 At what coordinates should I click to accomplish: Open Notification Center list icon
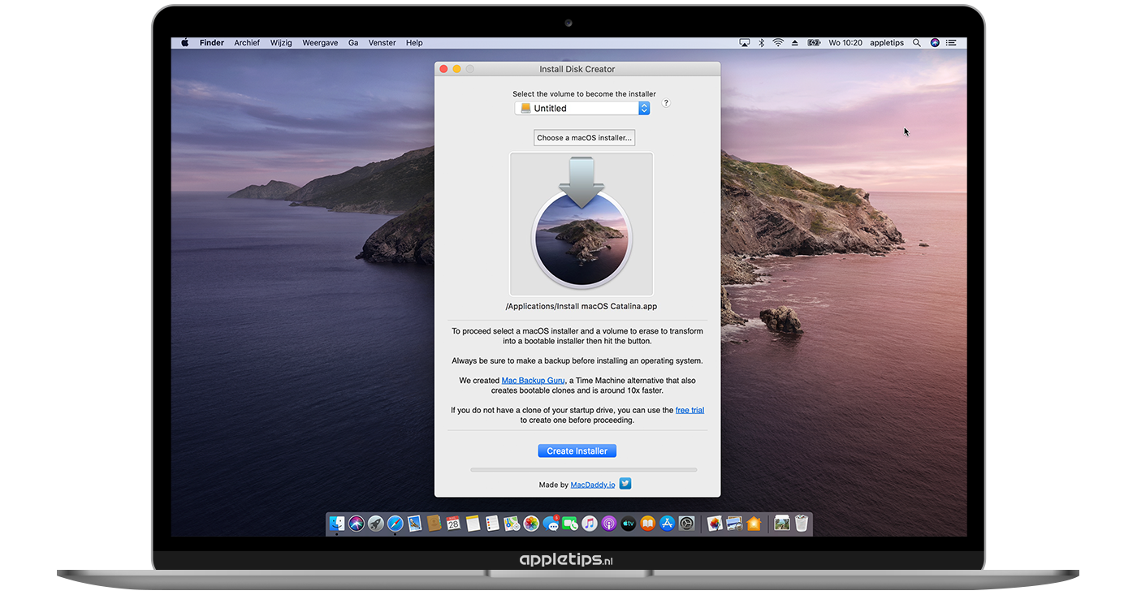coord(952,43)
